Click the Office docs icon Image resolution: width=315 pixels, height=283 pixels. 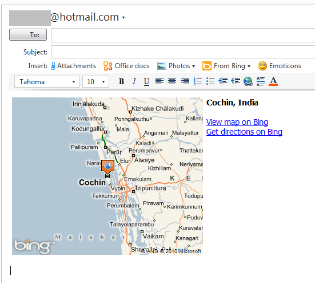point(108,66)
